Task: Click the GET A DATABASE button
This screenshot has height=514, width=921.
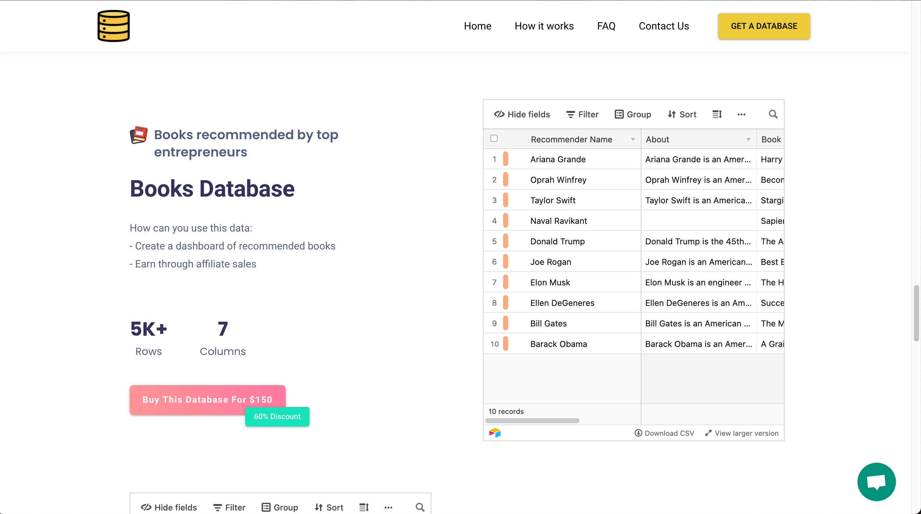Action: (x=764, y=26)
